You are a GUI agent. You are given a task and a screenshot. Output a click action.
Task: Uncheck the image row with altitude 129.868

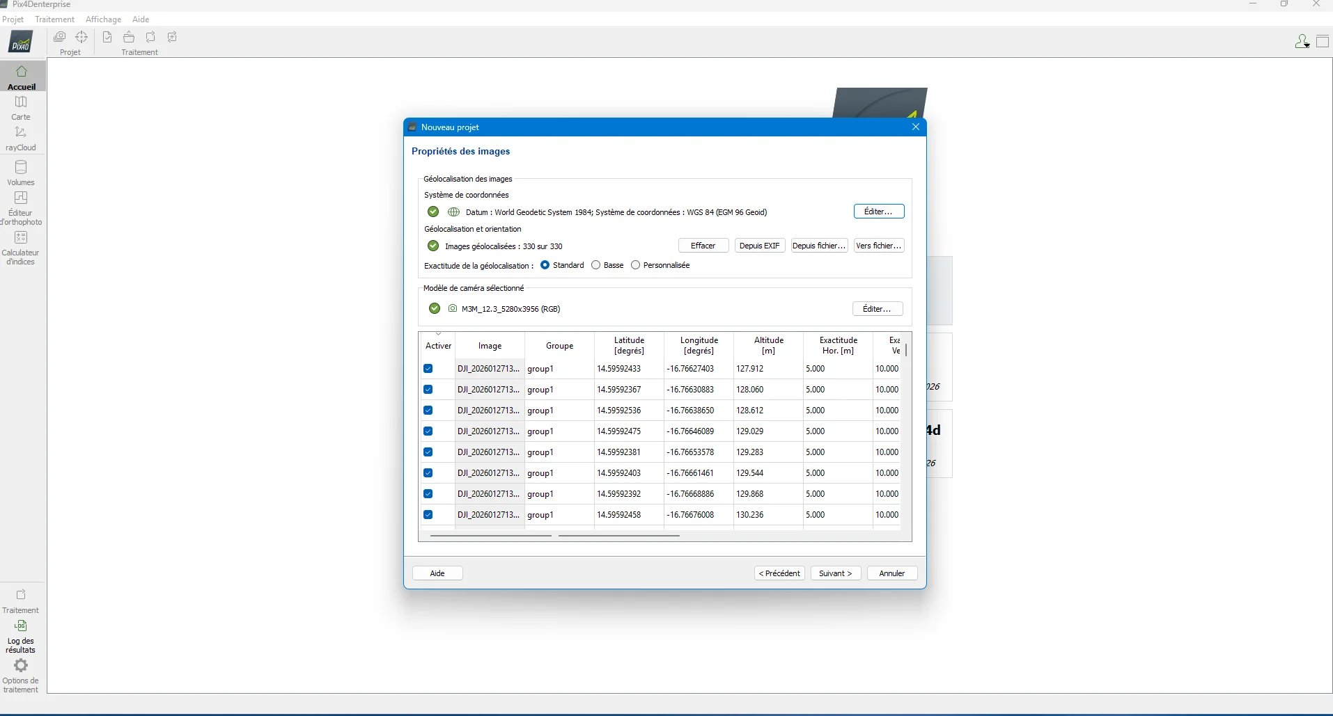pyautogui.click(x=428, y=494)
